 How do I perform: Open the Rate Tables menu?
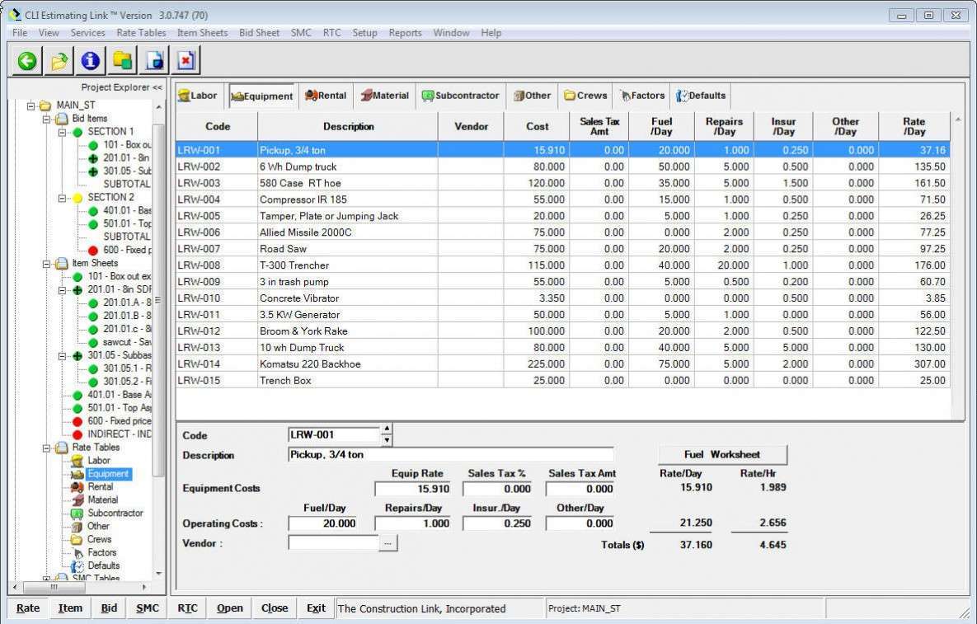(142, 33)
